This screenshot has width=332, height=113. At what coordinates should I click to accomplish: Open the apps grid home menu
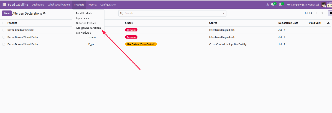[x=4, y=4]
